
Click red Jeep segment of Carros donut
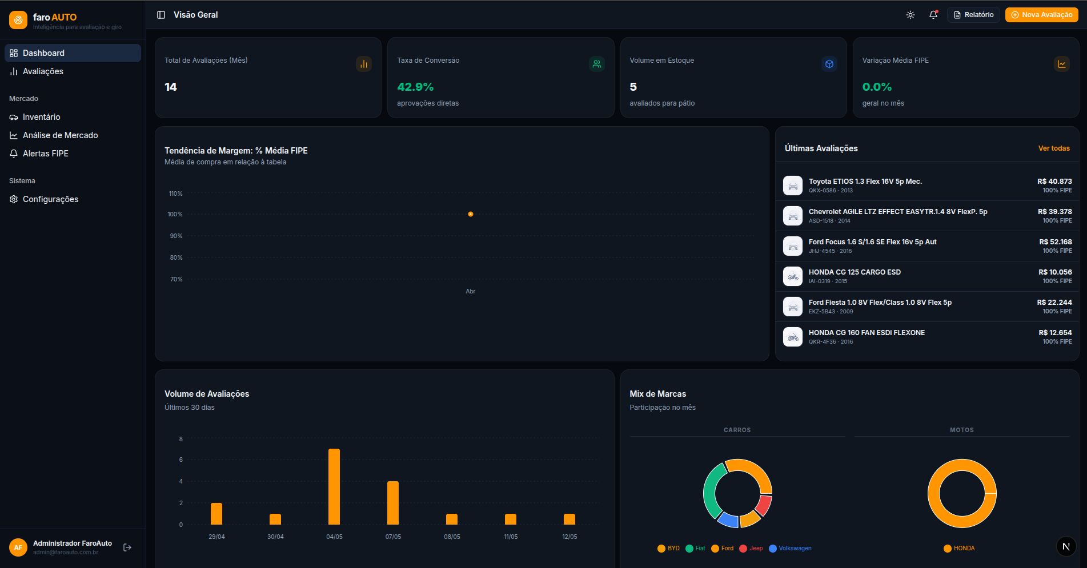click(x=764, y=505)
